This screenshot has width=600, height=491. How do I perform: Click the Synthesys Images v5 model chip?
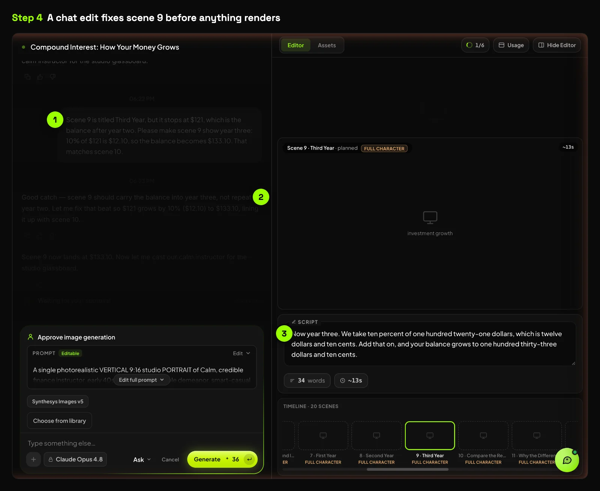[58, 401]
